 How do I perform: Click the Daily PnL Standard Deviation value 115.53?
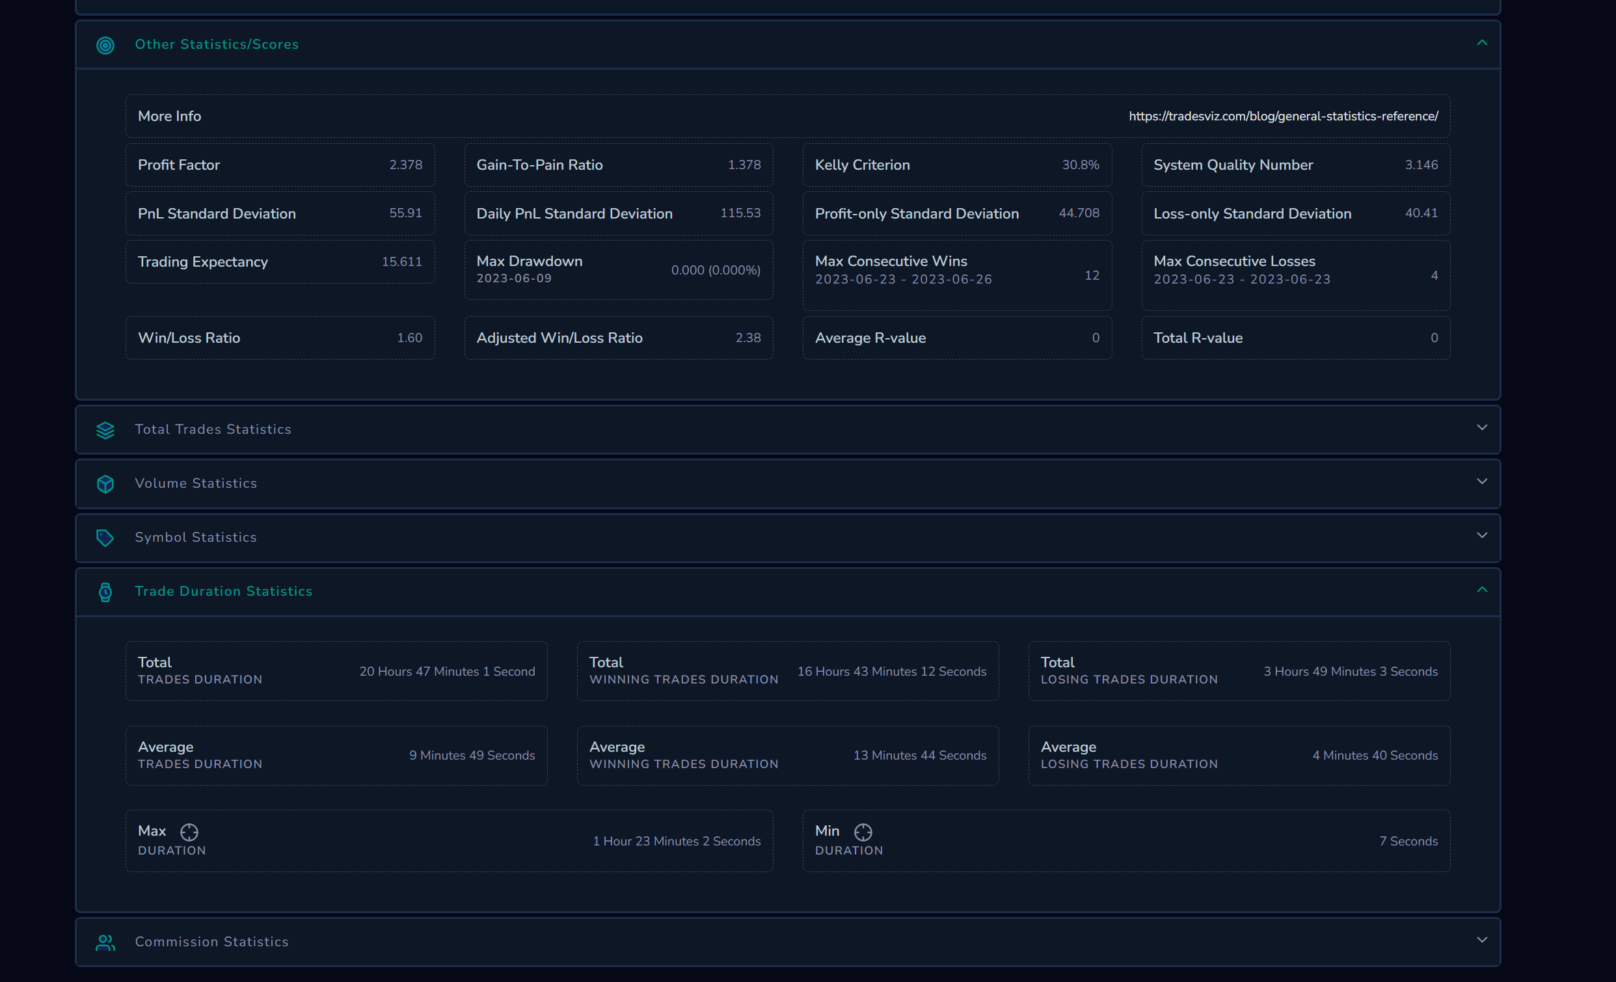[740, 213]
